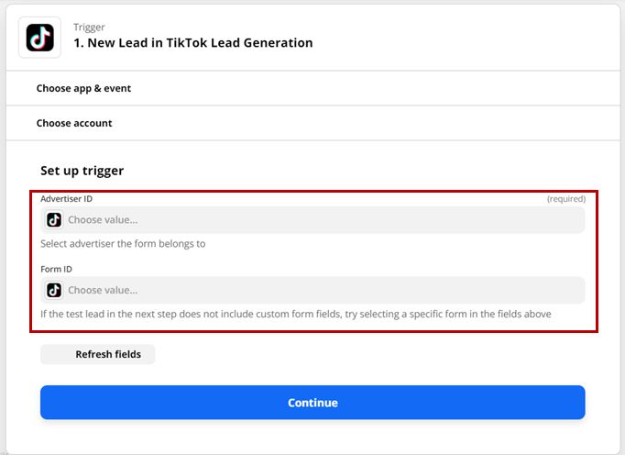The height and width of the screenshot is (455, 625).
Task: Focus the Choose value placeholder under Advertiser ID
Action: coord(103,220)
